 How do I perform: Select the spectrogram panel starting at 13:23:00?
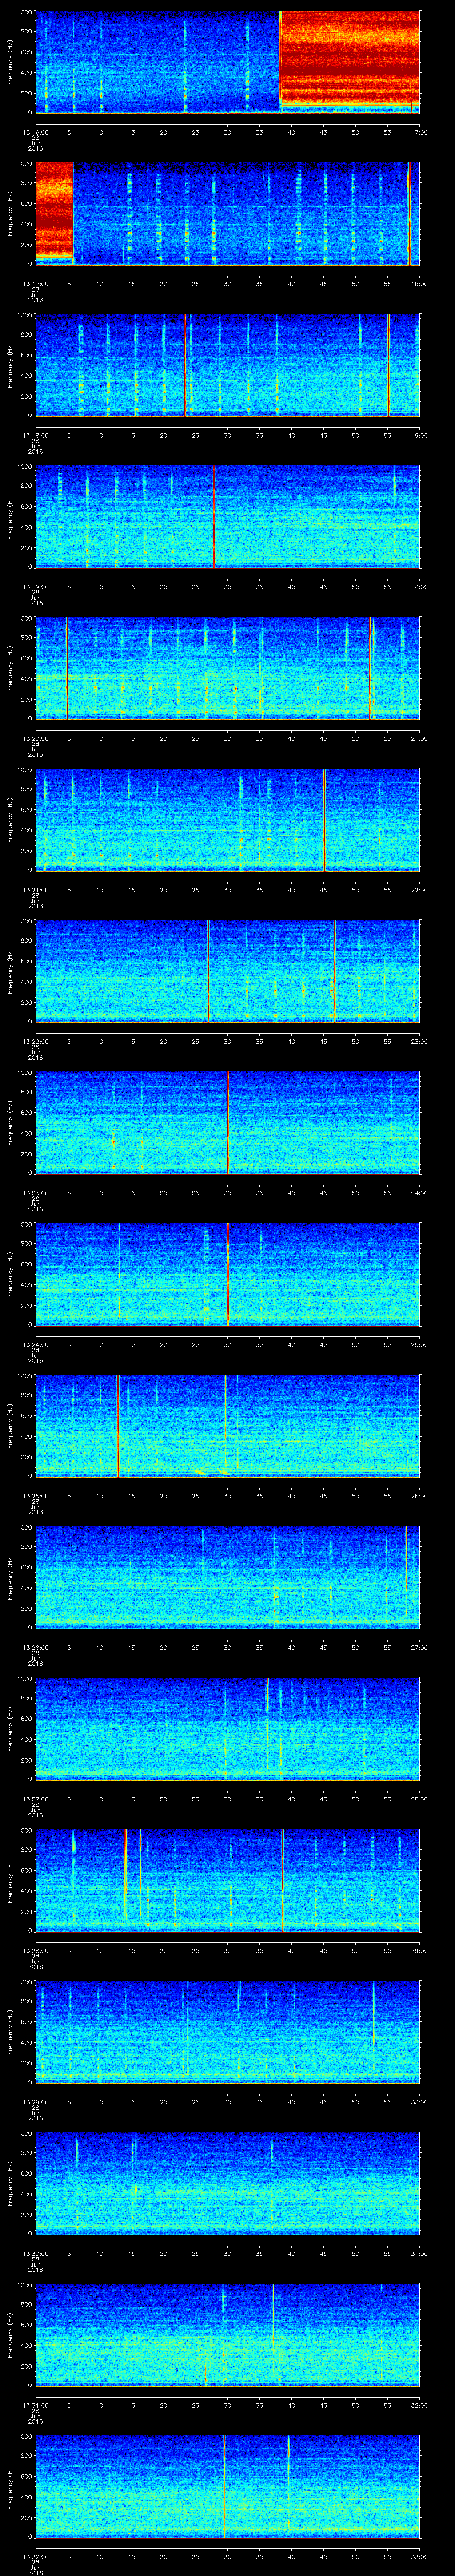(x=228, y=1122)
